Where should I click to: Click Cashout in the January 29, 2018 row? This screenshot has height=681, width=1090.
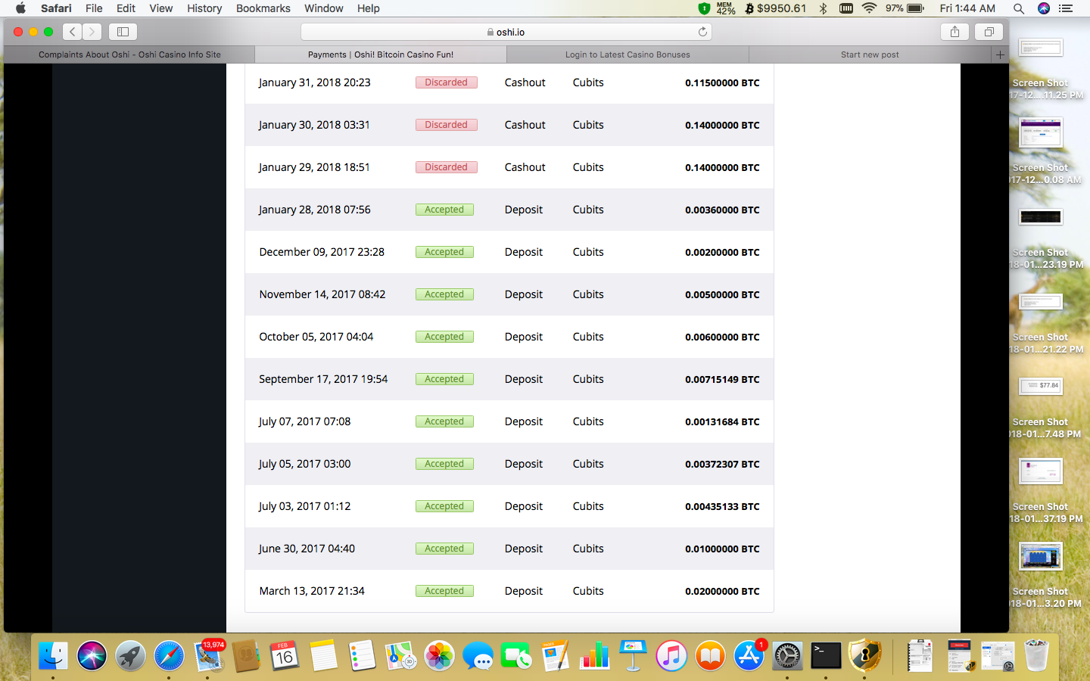525,167
